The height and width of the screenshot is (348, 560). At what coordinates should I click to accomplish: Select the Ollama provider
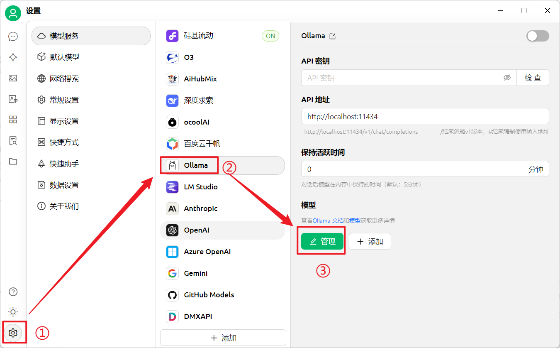point(222,165)
